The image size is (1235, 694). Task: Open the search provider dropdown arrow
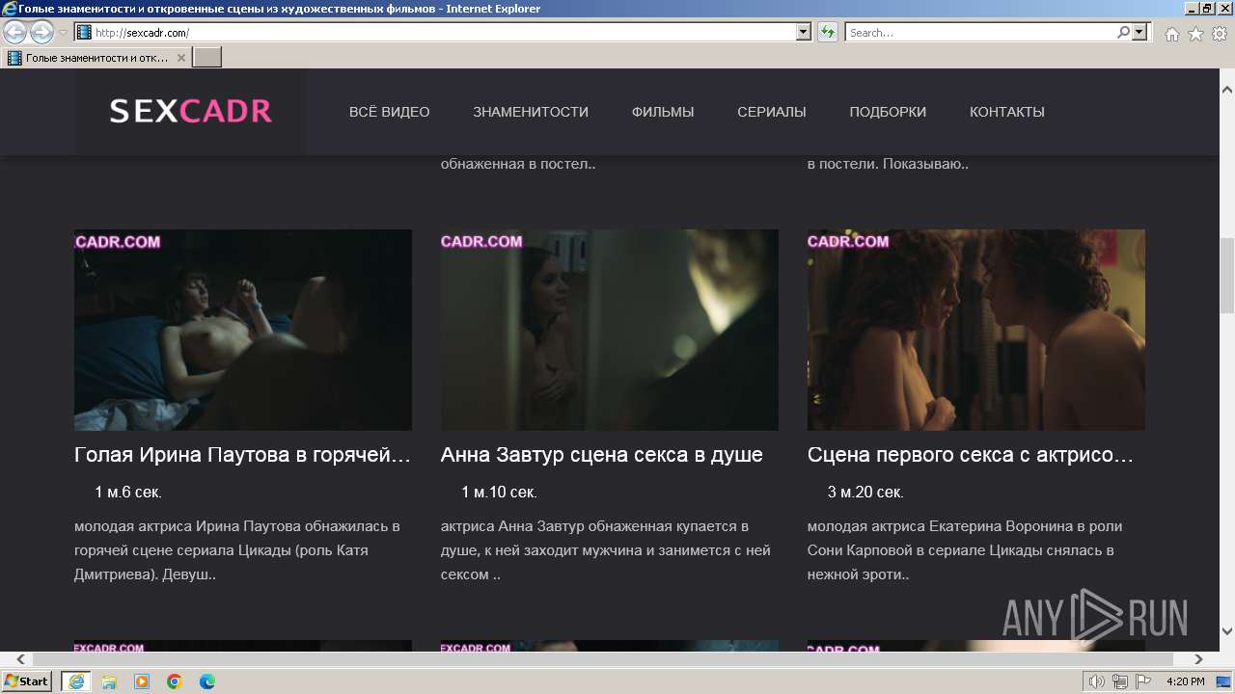(1140, 33)
